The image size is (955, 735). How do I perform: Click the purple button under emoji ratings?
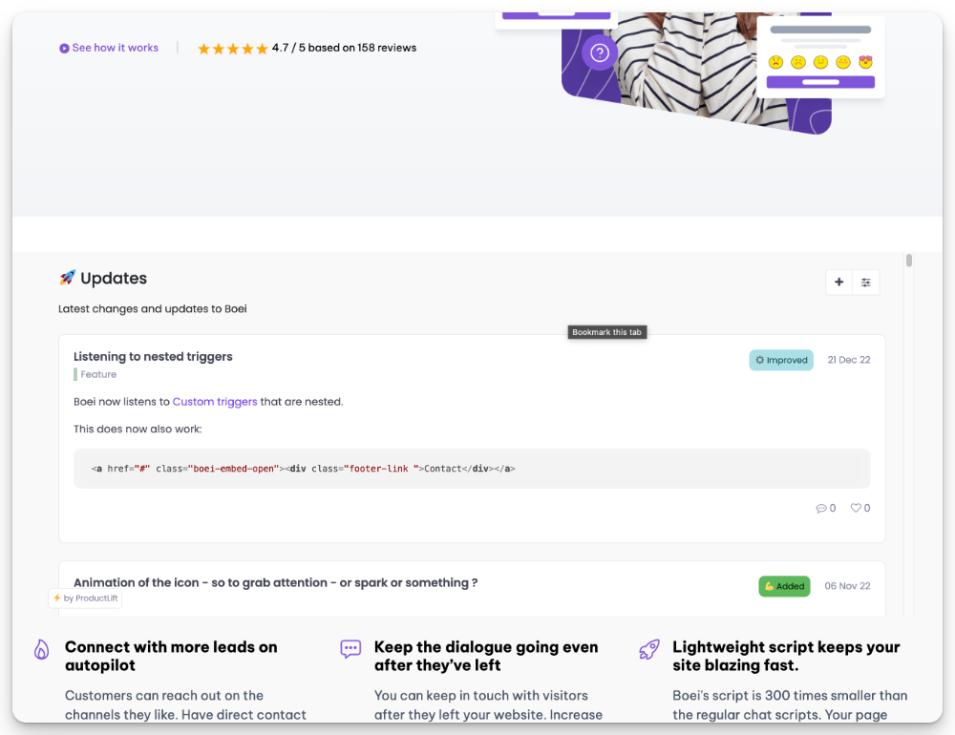[x=820, y=82]
